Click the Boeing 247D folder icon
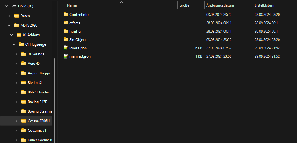Viewport: 297px width, 143px height. coord(24,102)
